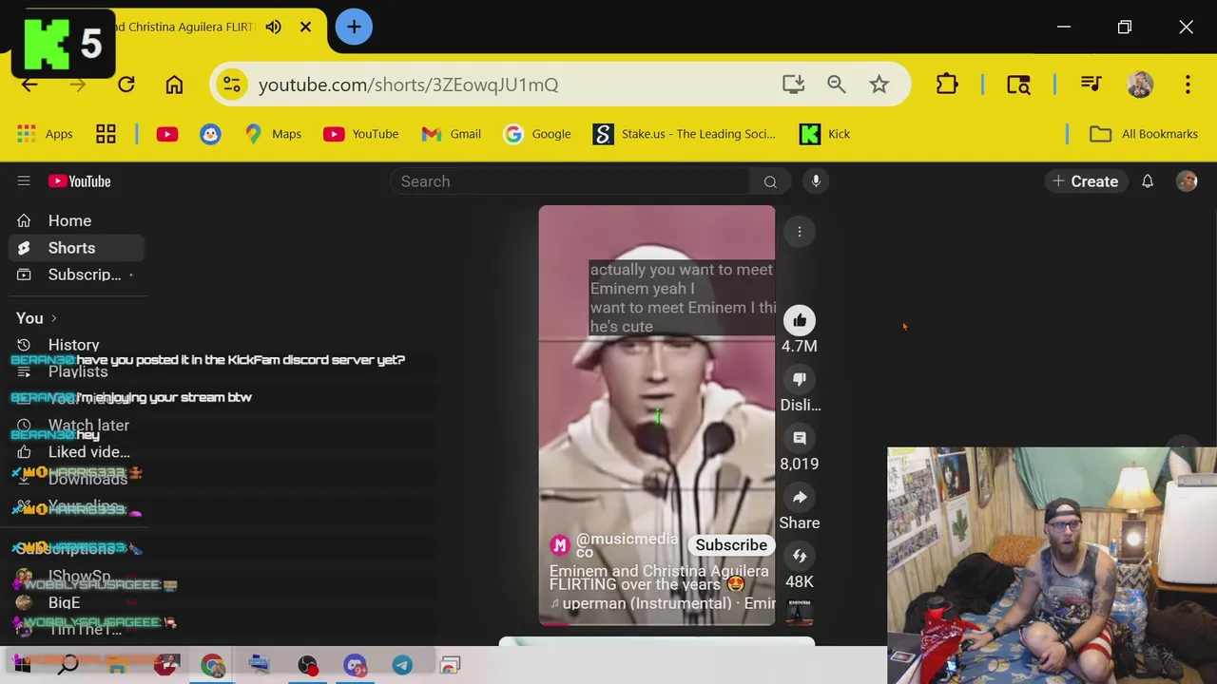
Task: Open the Stake.us bookmark
Action: coord(685,134)
